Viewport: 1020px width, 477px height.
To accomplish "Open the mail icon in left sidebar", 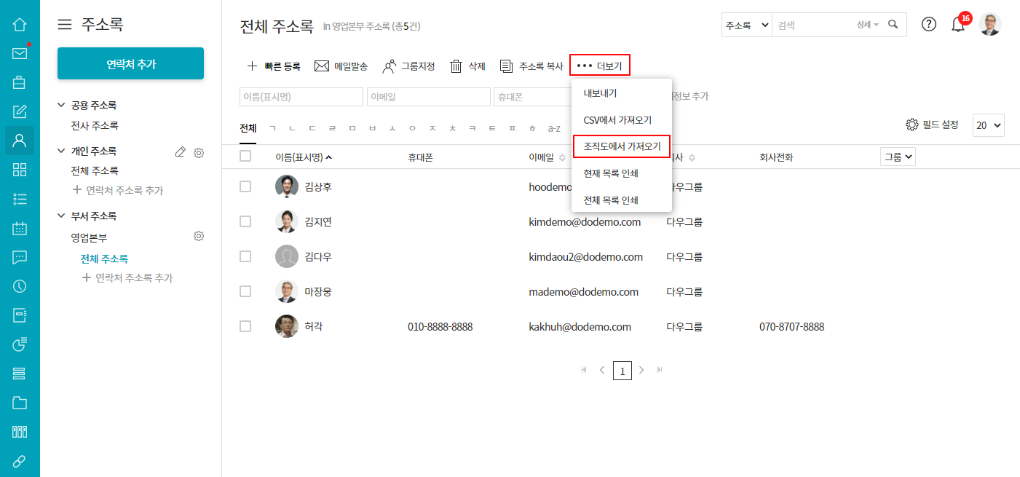I will tap(20, 53).
